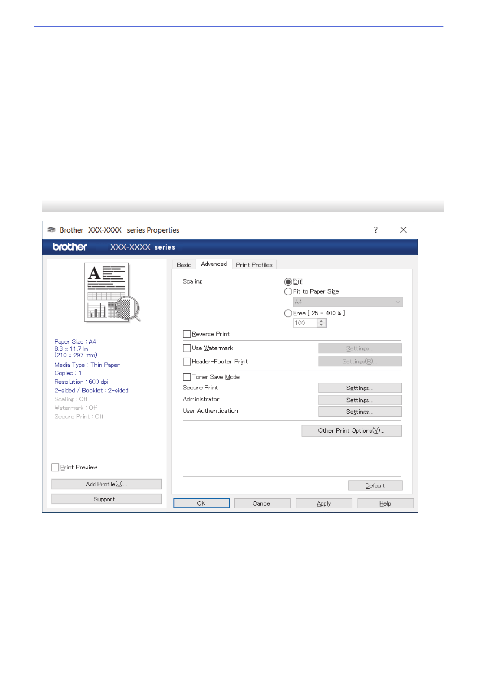Enable Header-Footer Print checkbox

tap(187, 362)
